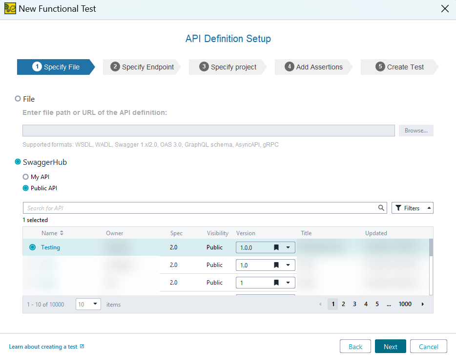Click the next-page arrow in the pagination bar
The height and width of the screenshot is (355, 456).
[x=422, y=304]
